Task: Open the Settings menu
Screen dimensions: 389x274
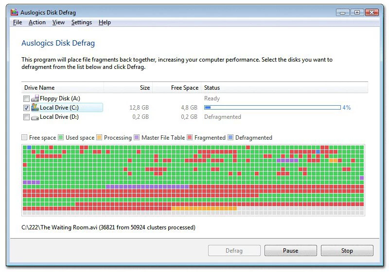Action: click(81, 22)
